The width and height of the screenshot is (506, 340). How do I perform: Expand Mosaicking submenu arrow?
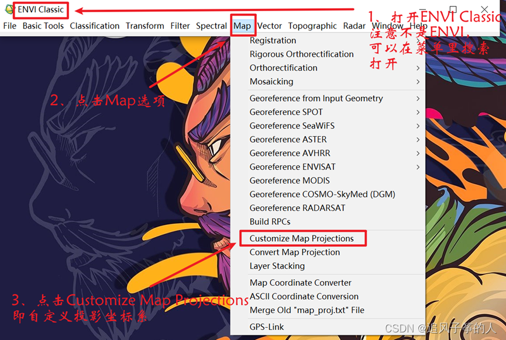[418, 82]
